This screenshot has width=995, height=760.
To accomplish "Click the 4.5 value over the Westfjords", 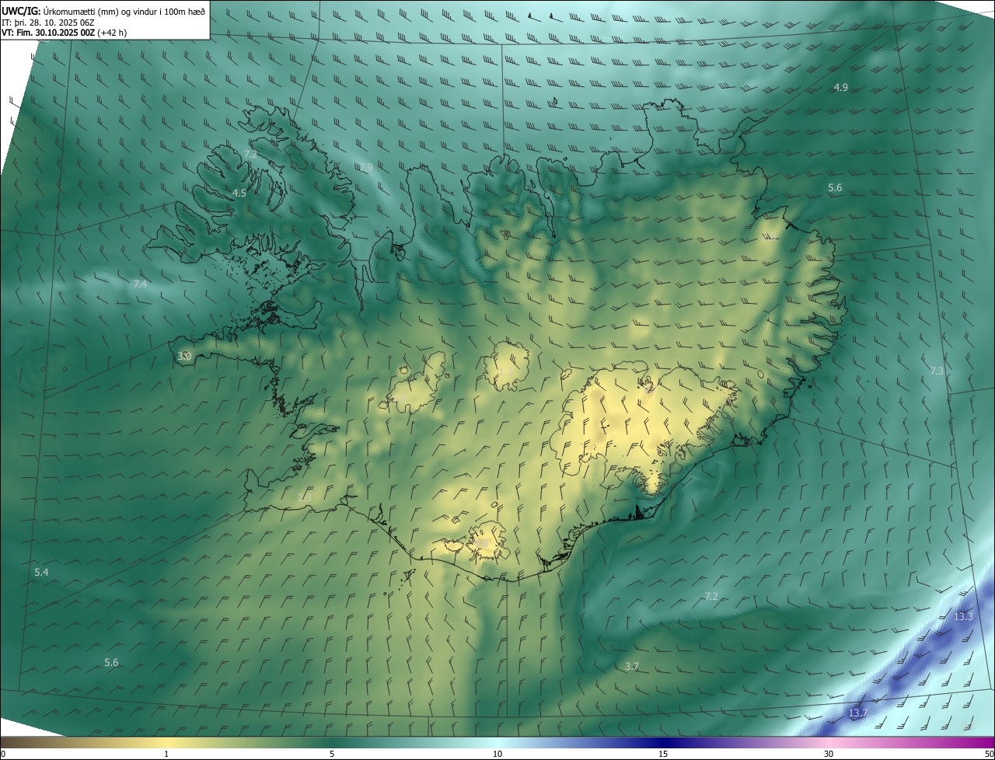I will 239,193.
